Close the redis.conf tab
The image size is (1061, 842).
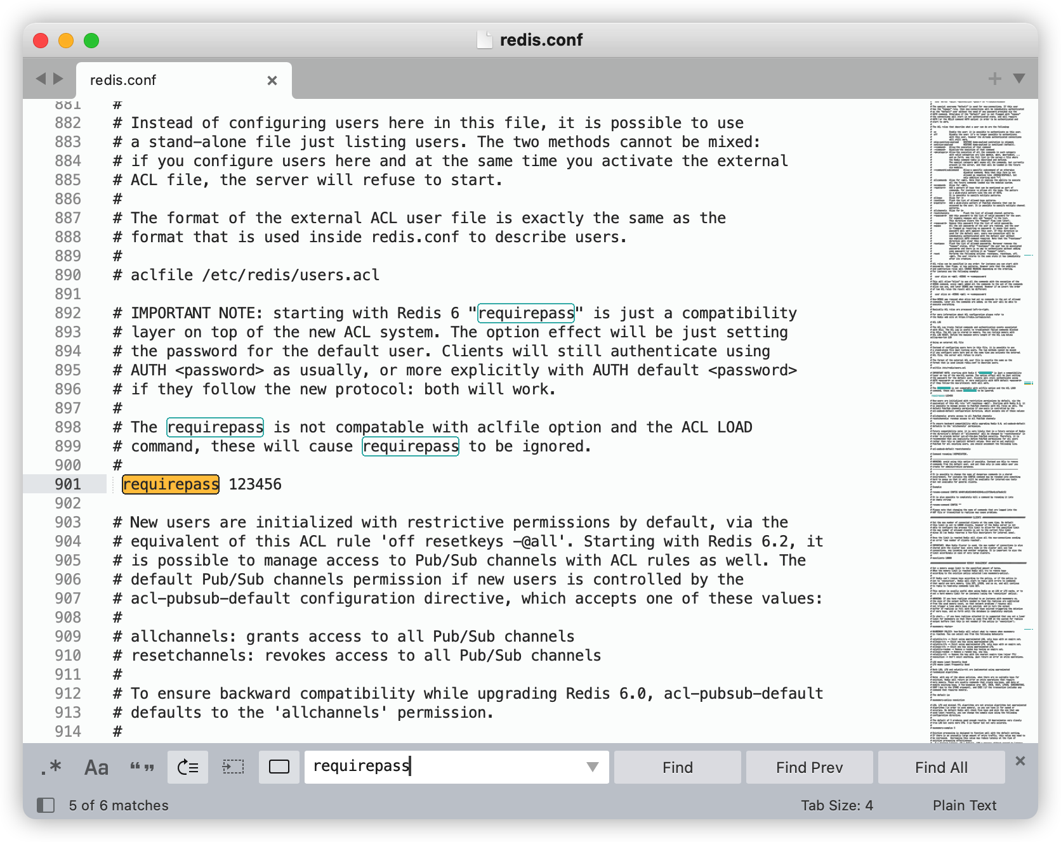pyautogui.click(x=272, y=81)
